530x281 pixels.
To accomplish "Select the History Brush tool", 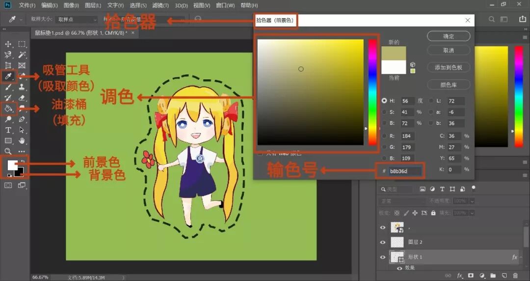I will tap(8, 98).
